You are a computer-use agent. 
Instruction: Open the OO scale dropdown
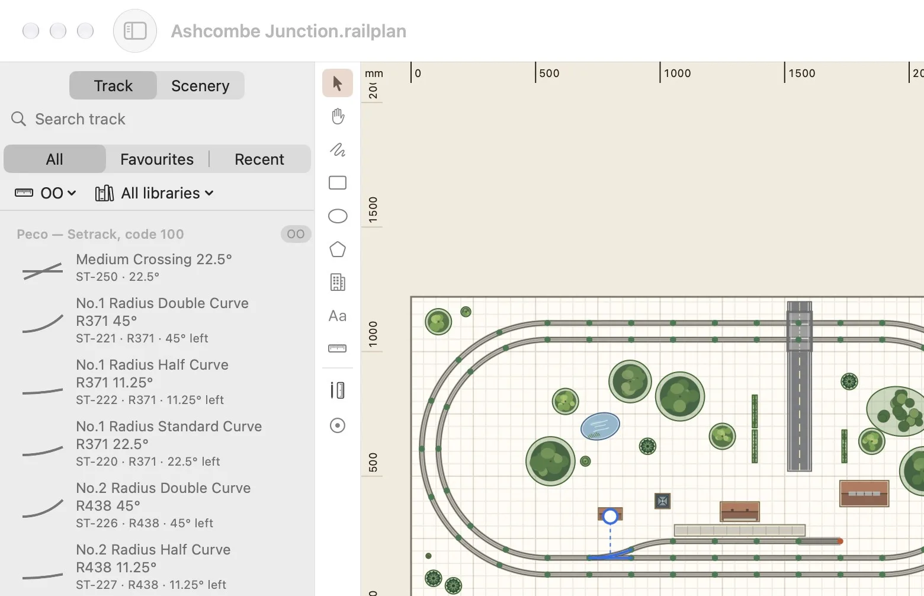46,193
